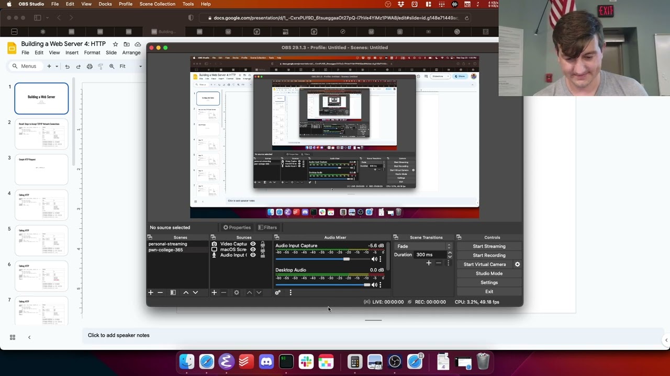This screenshot has height=376, width=670.
Task: Open Desktop Audio three-dot options
Action: 381,285
